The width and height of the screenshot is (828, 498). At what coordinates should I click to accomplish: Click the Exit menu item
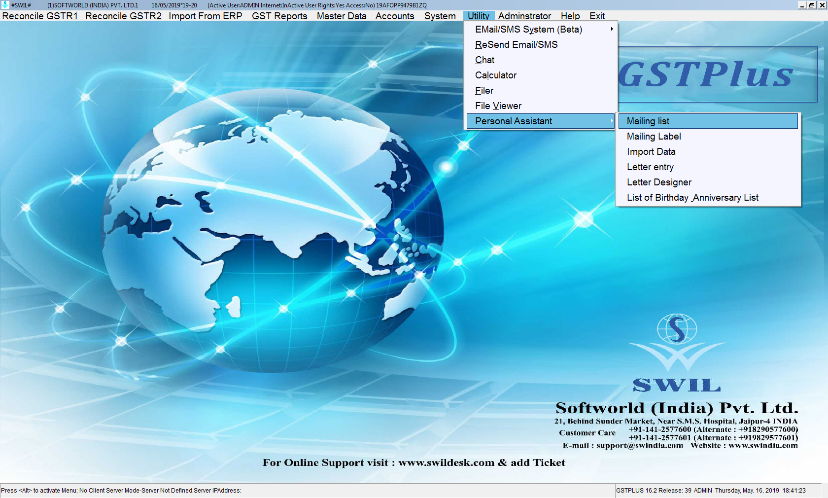point(597,16)
